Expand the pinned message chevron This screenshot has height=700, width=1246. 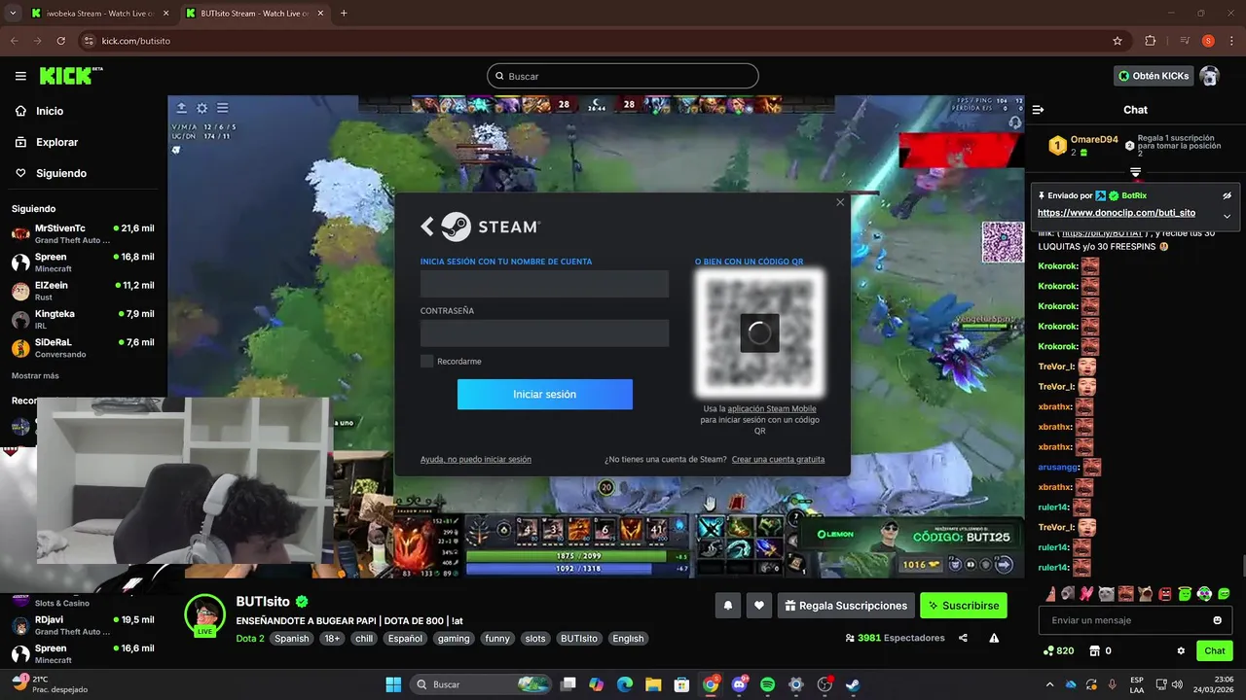pyautogui.click(x=1227, y=216)
